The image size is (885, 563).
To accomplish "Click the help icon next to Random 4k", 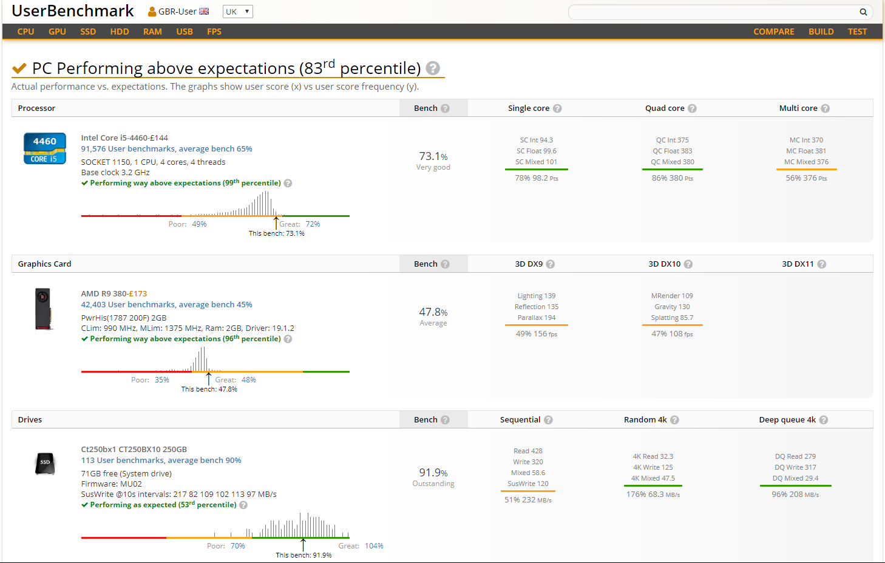I will coord(674,420).
